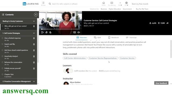Bookmark Ask three closed-ended questions video
The width and height of the screenshot is (172, 96).
point(34,50)
